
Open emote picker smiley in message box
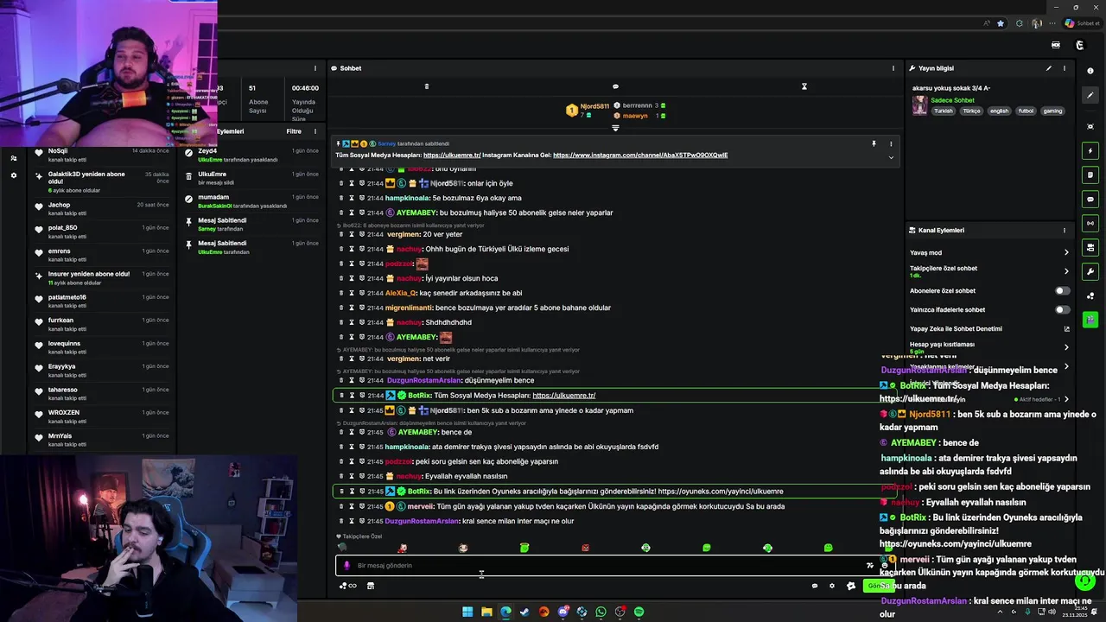click(884, 565)
